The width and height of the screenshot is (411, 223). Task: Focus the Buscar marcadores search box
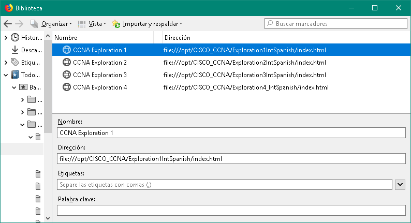coord(336,24)
